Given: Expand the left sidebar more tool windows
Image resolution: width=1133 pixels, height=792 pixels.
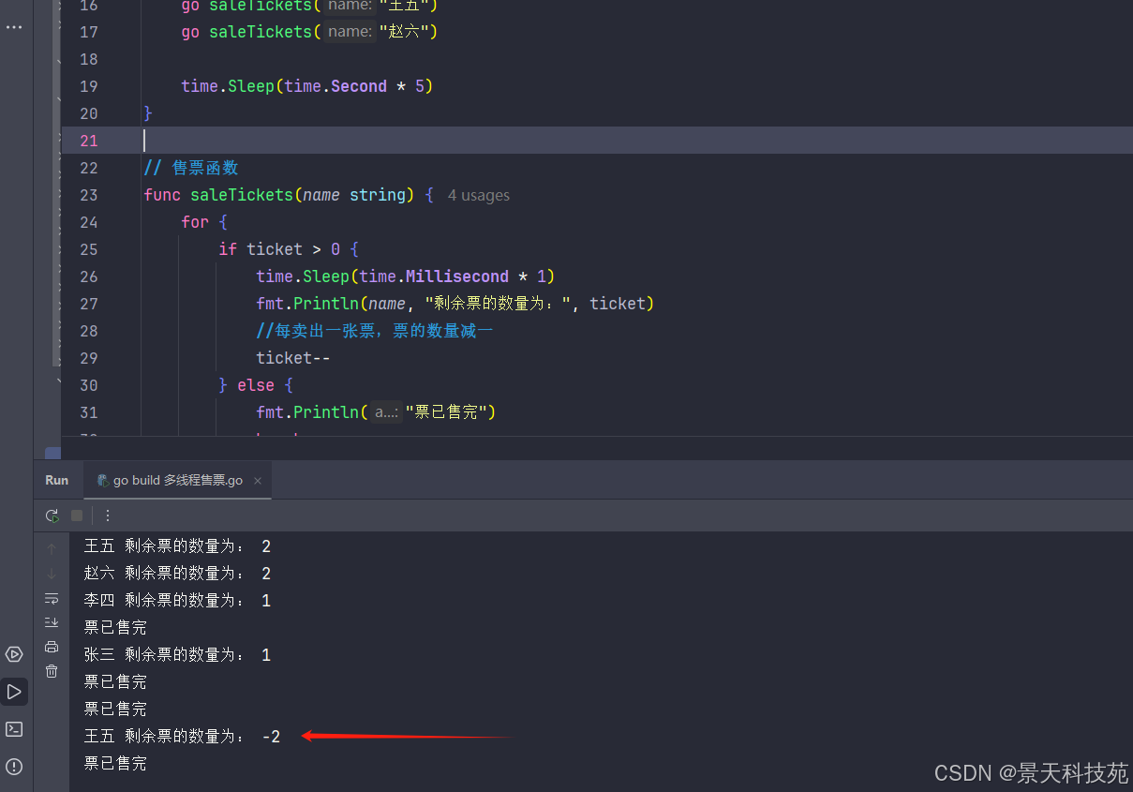Looking at the screenshot, I should tap(14, 27).
